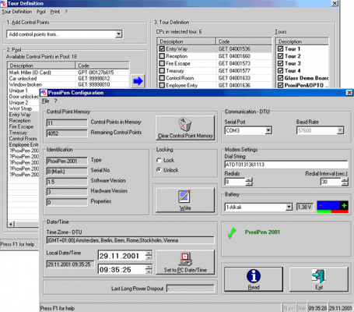The image size is (354, 312).
Task: Toggle the Tour 2 checkbox
Action: click(x=280, y=56)
